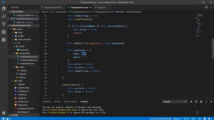Open the terminal selector dropdown '1: node'

(175, 102)
